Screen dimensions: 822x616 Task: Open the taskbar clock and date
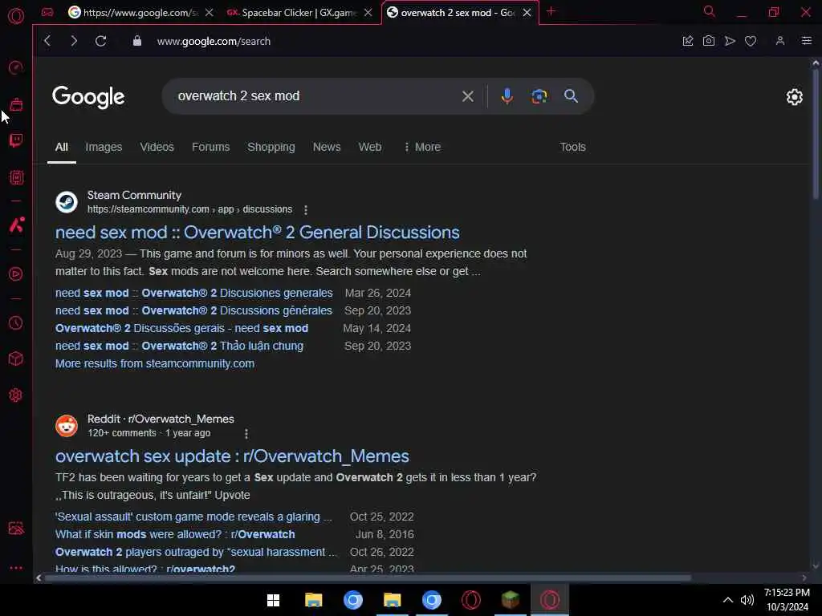787,600
